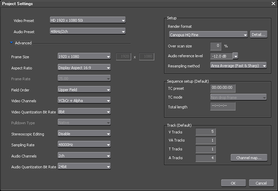Open the Video Preset dropdown
This screenshot has height=191, width=278.
pos(87,20)
